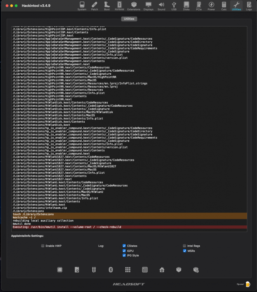The width and height of the screenshot is (257, 292).
Task: Click the Utilities tab label
Action: 129,19
